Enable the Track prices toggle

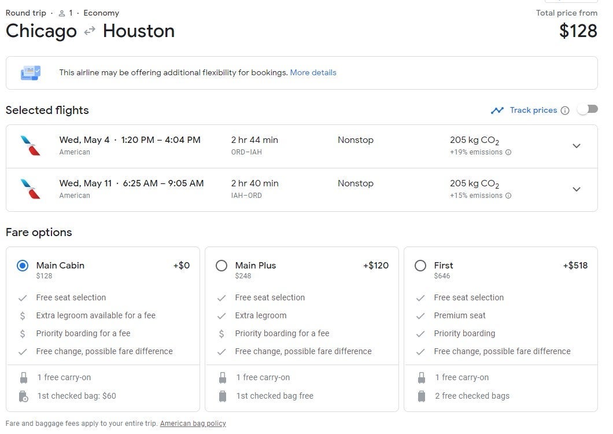tap(587, 109)
